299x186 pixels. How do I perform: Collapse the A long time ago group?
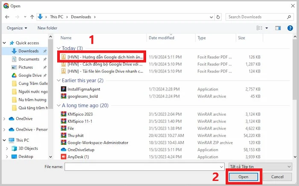pos(59,105)
